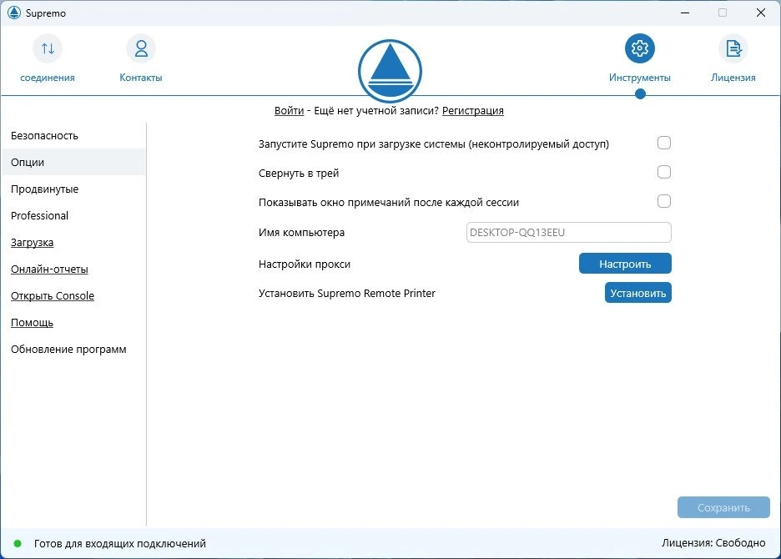
Task: Click the Инструменты tab label
Action: 639,78
